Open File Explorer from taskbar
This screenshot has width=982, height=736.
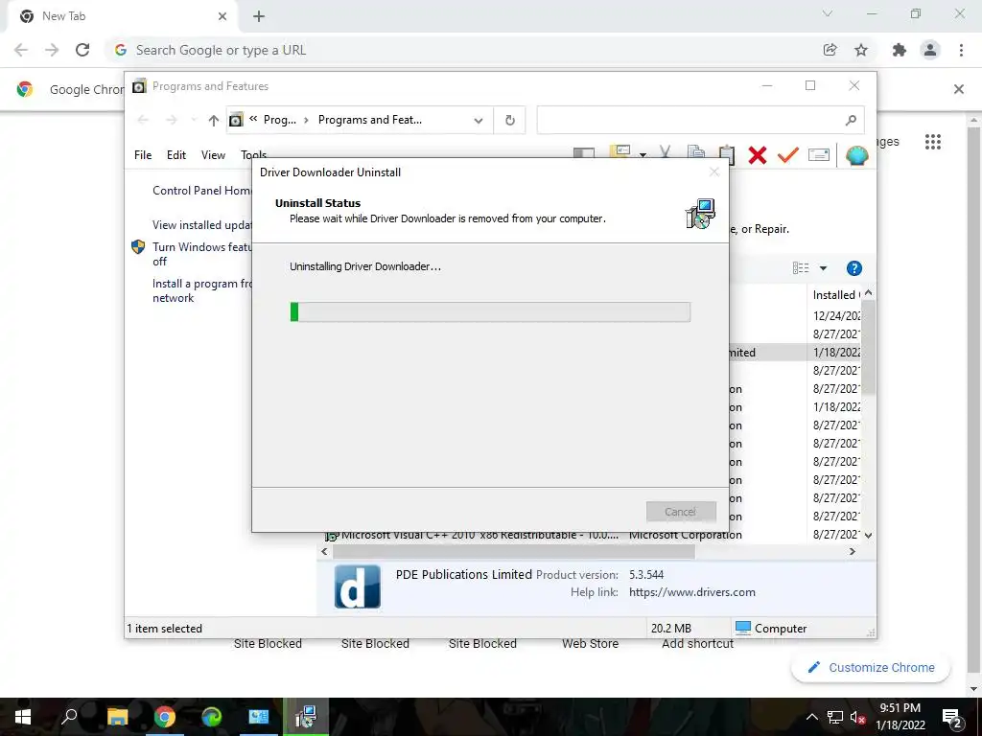[117, 717]
